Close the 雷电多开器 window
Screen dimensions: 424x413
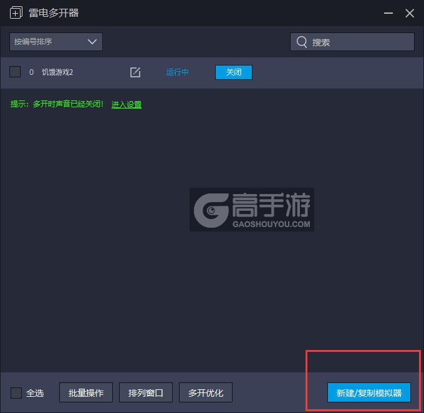(x=410, y=13)
